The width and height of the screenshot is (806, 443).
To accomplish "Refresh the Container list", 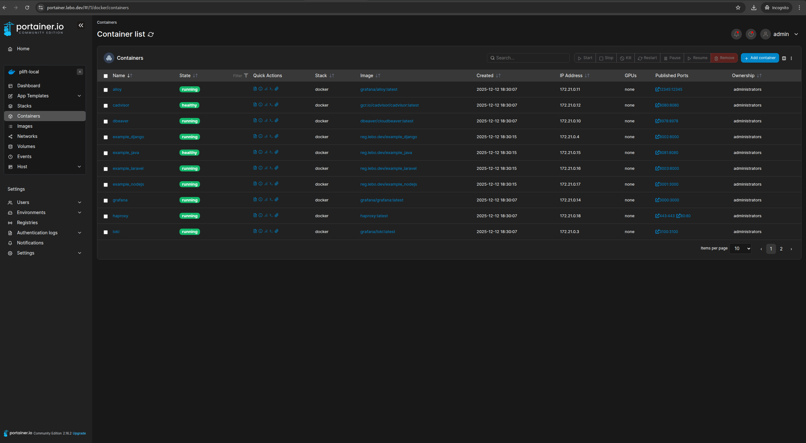I will (151, 34).
